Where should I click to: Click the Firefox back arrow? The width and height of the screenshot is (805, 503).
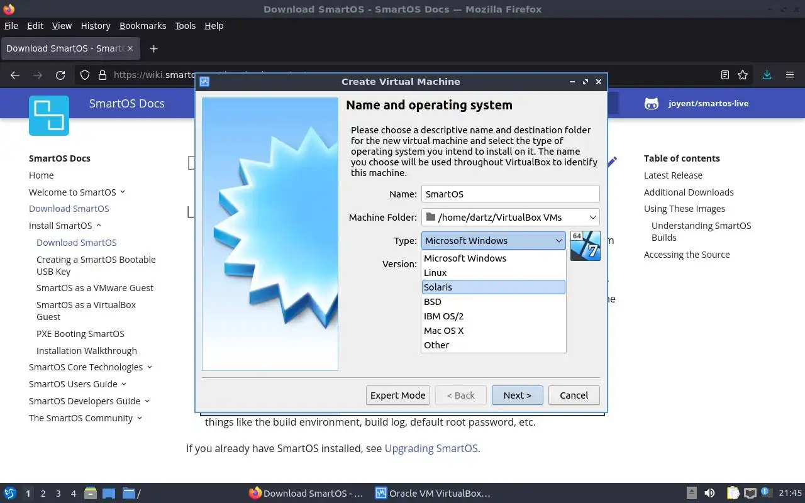(15, 75)
